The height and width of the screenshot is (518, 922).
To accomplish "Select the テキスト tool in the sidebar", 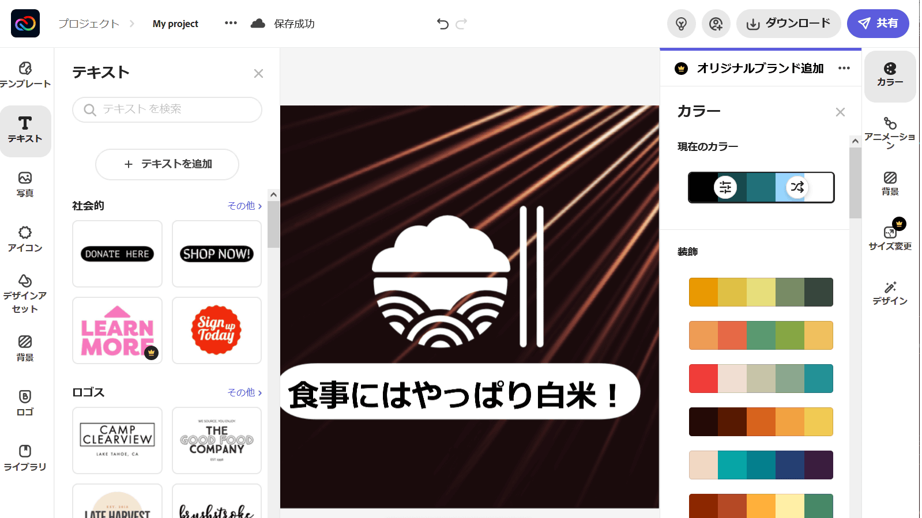I will [25, 131].
